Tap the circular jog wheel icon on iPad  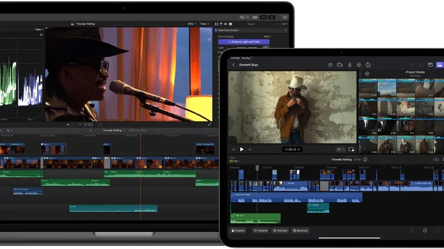[425, 231]
